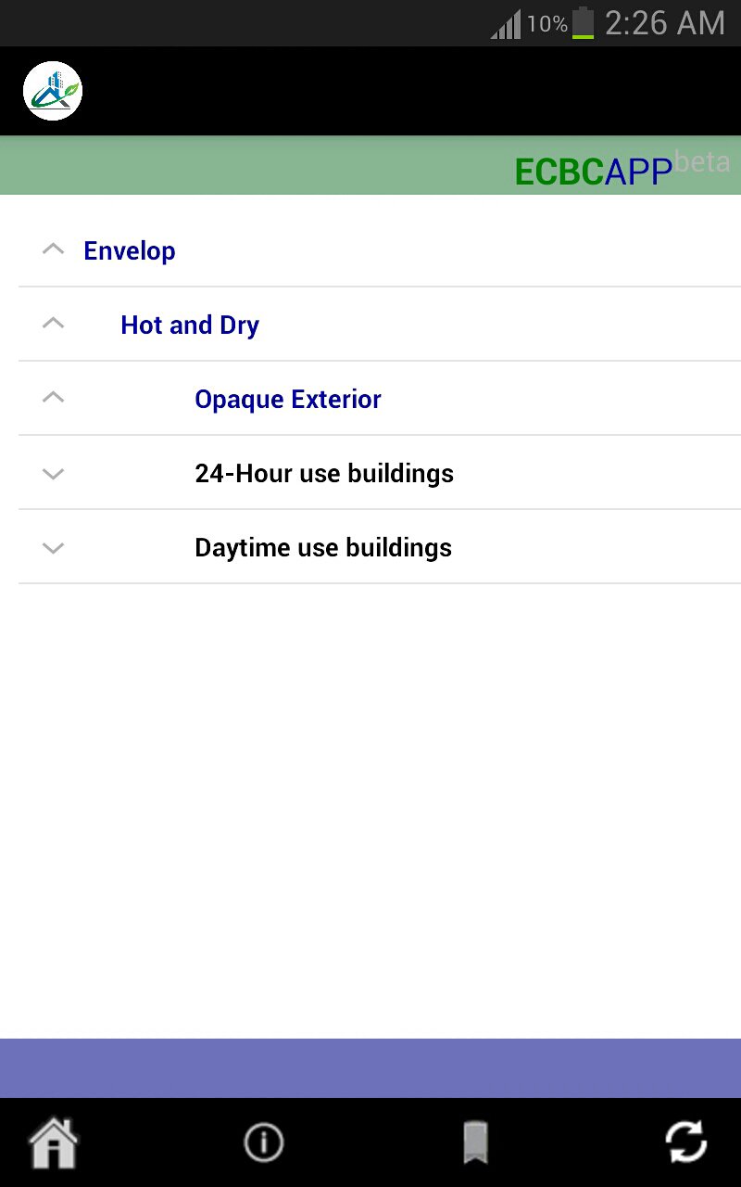Collapse Hot and Dry chevron arrow
741x1187 pixels.
(x=54, y=324)
